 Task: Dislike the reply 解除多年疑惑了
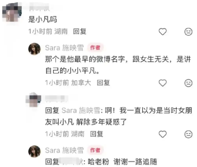[x=188, y=134]
